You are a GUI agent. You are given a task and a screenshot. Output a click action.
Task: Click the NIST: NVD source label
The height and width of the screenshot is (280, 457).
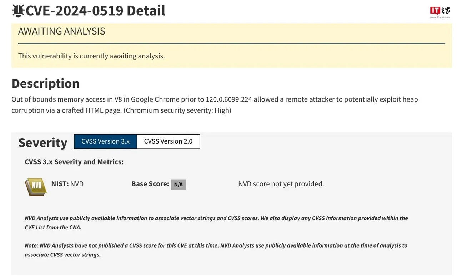67,184
